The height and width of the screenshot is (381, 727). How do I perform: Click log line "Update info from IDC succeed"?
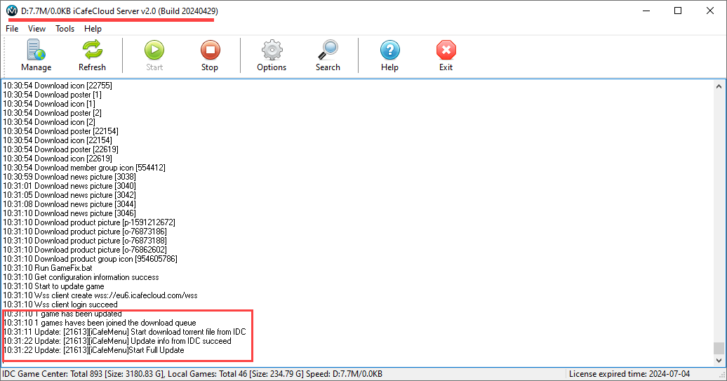117,341
